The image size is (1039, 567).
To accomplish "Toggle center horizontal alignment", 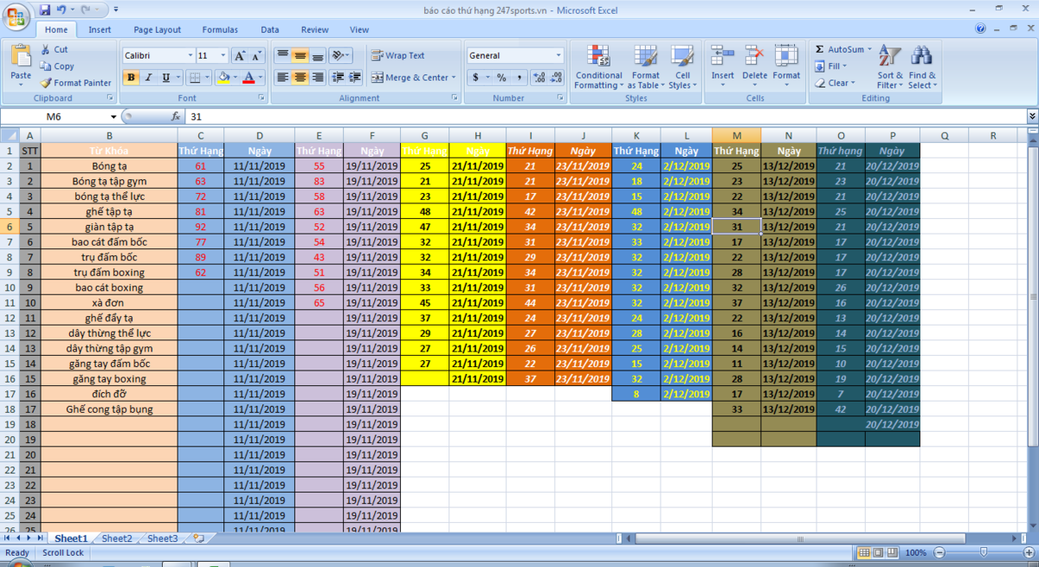I will click(x=300, y=77).
